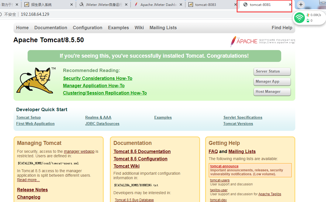Screen dimensions: 326x202
Task: Click the Host Manager button
Action: 272,92
